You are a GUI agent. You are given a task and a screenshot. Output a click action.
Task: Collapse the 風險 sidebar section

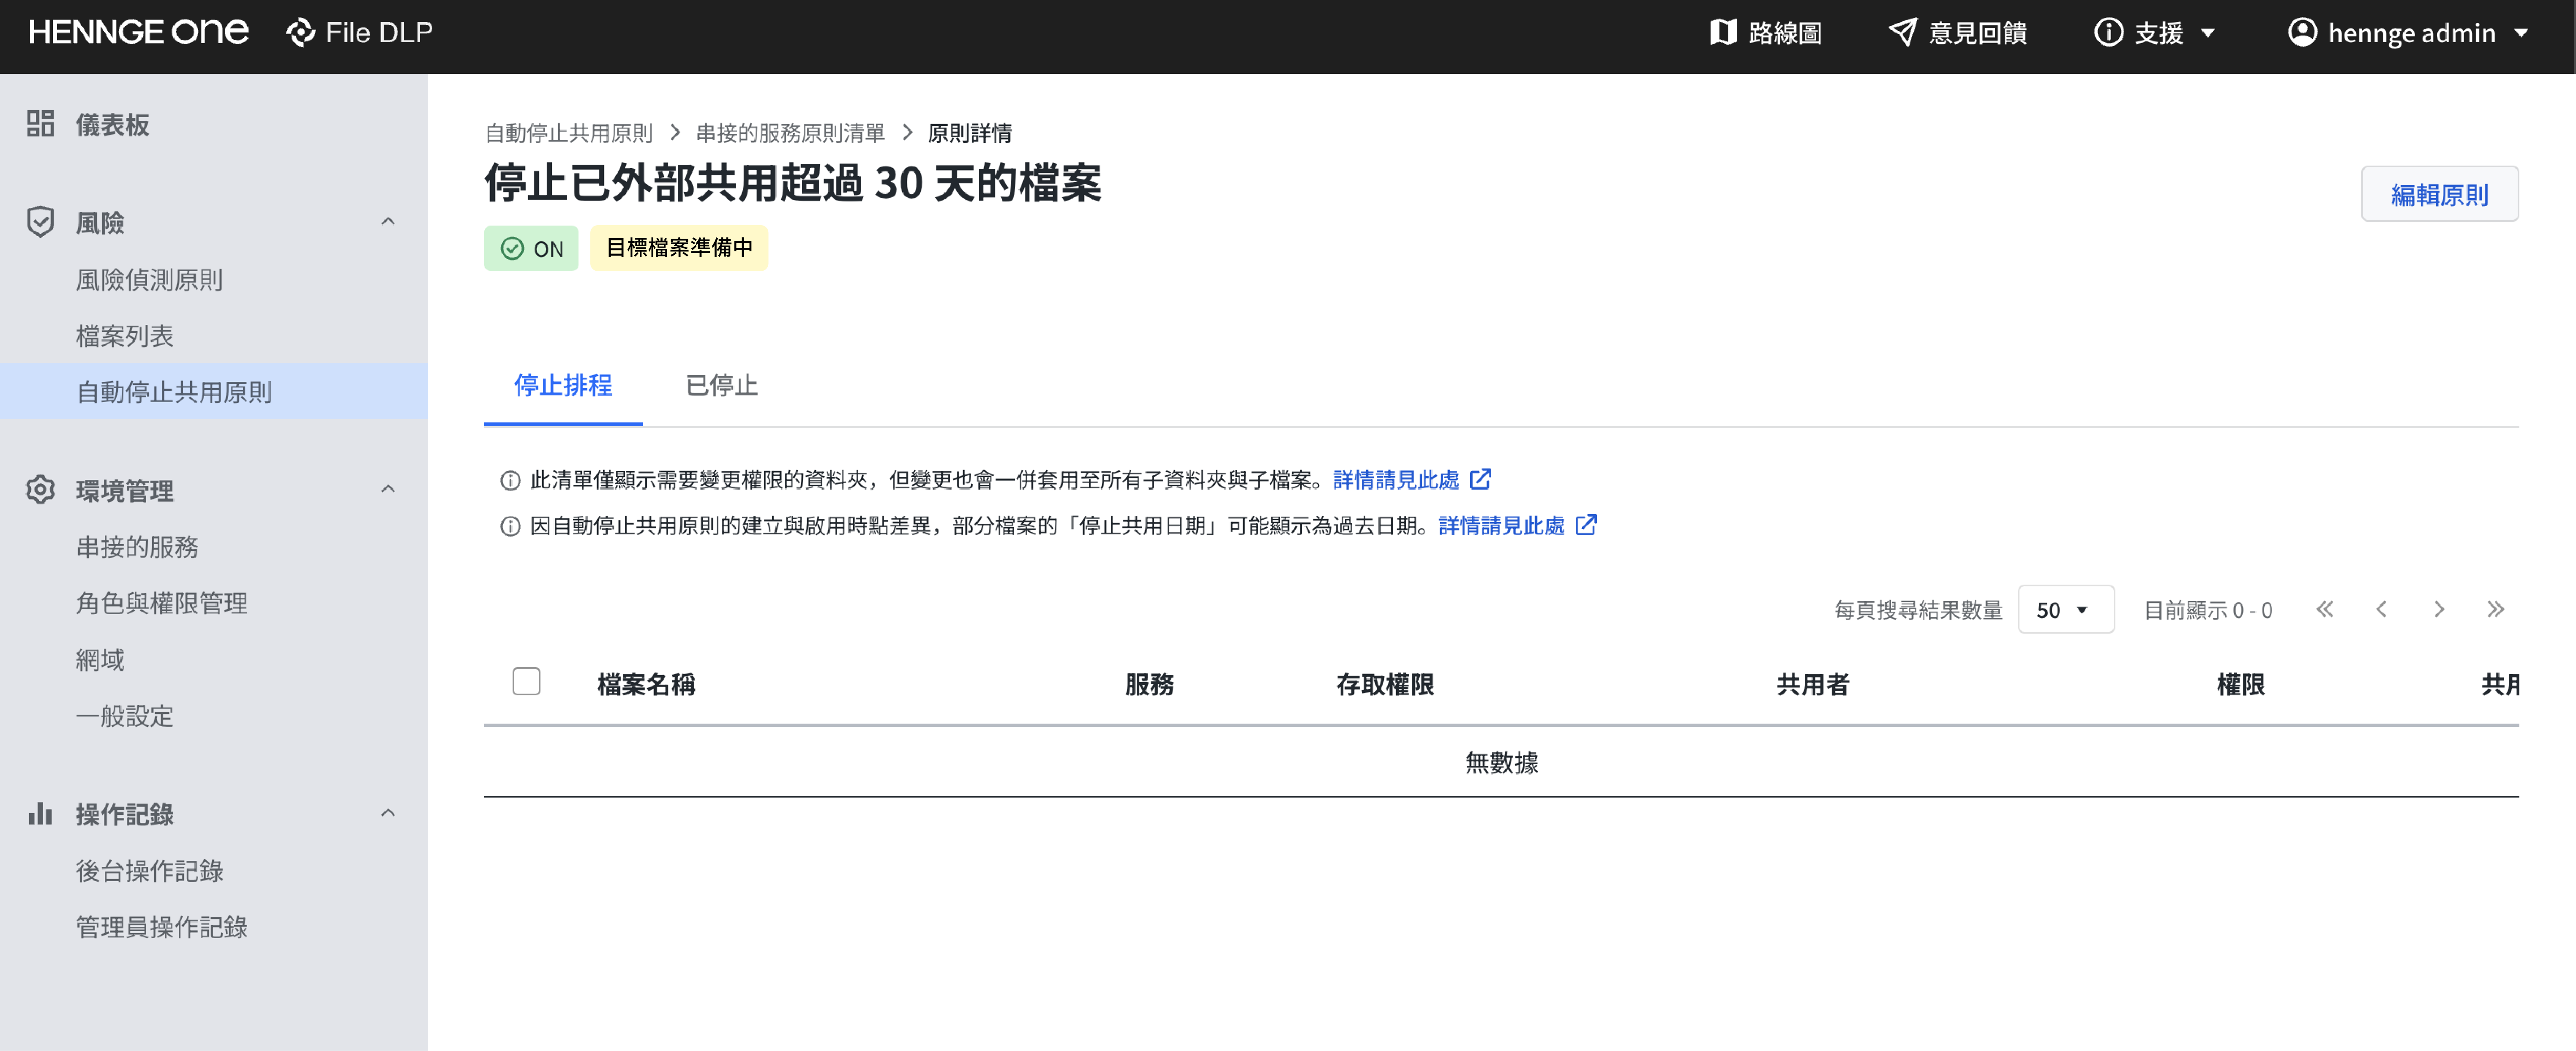point(388,222)
